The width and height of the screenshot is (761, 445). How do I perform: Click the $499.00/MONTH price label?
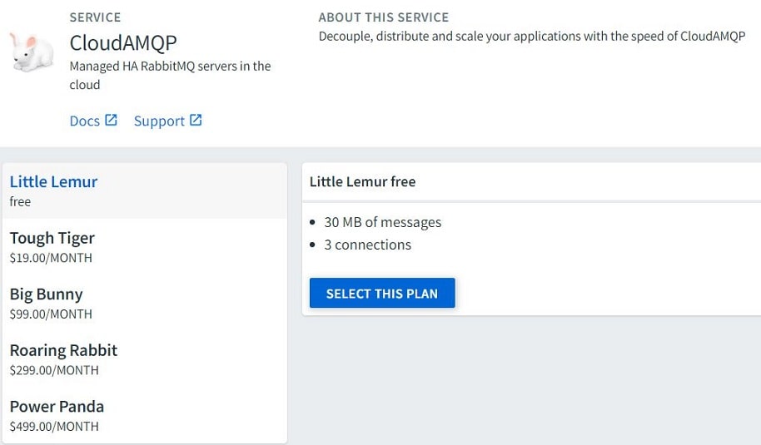pyautogui.click(x=54, y=427)
